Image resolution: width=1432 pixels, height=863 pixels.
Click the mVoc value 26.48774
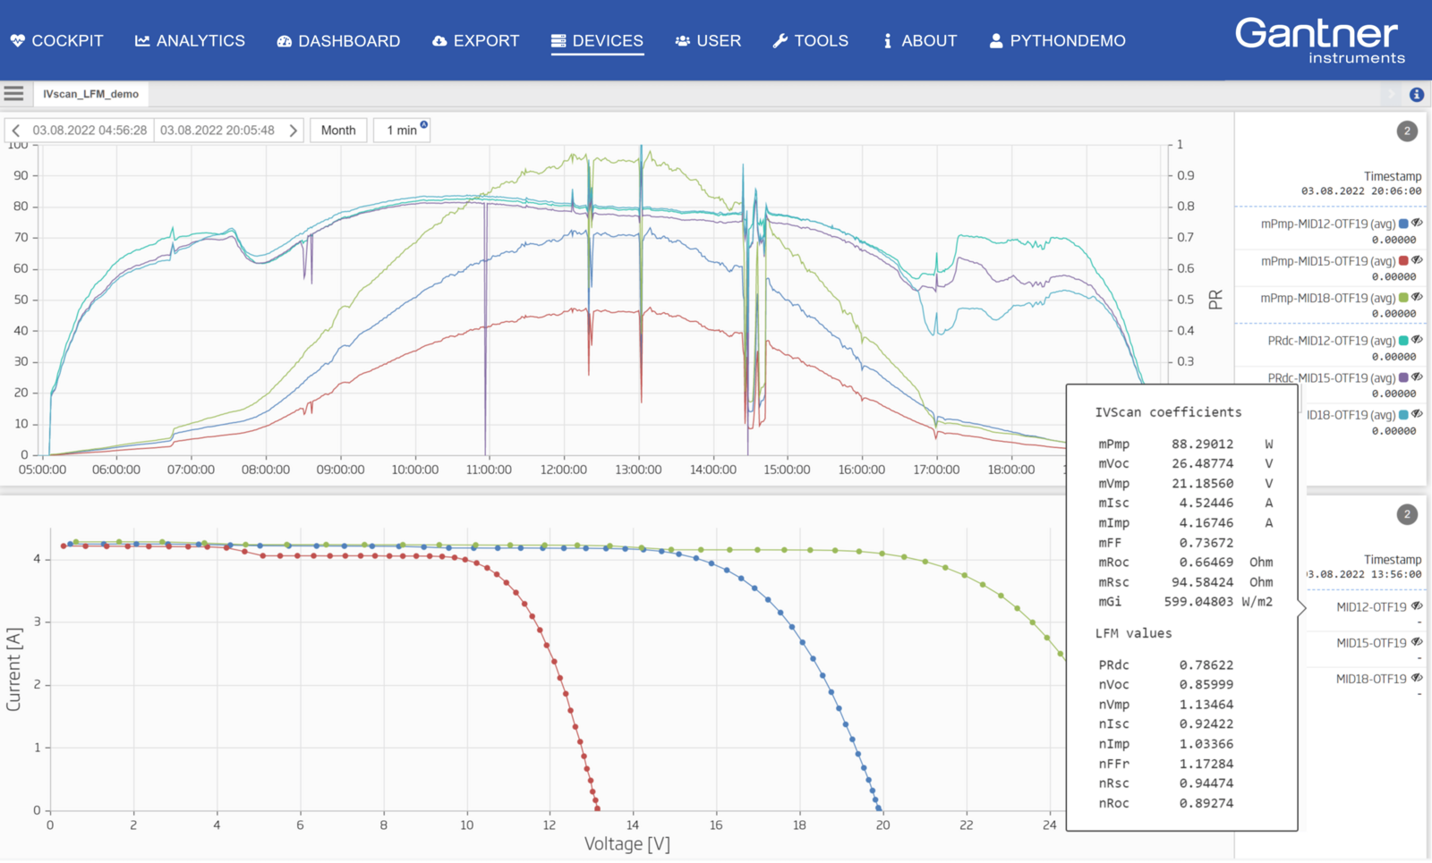pos(1202,464)
